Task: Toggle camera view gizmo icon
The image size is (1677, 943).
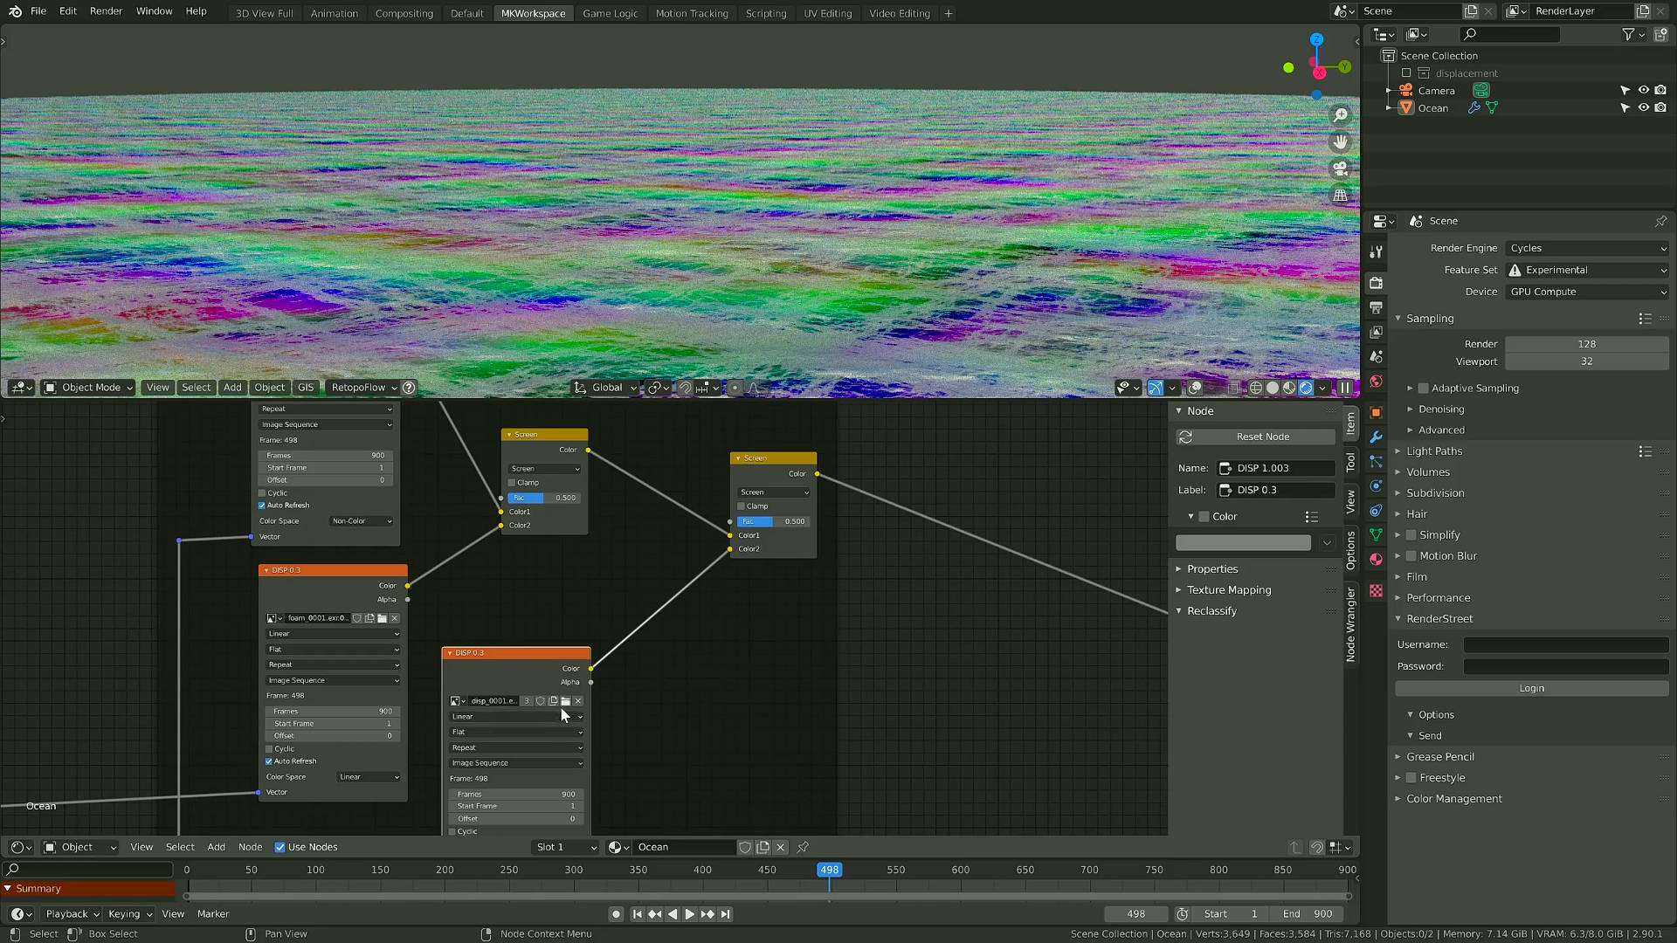Action: click(x=1341, y=169)
